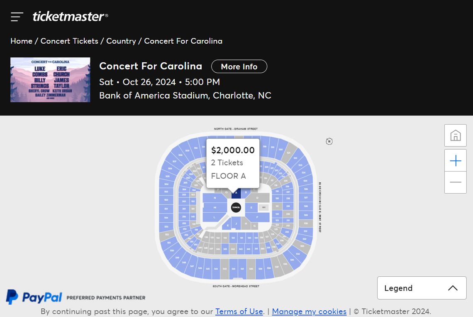473x317 pixels.
Task: Select Country in the breadcrumb trail
Action: (121, 41)
